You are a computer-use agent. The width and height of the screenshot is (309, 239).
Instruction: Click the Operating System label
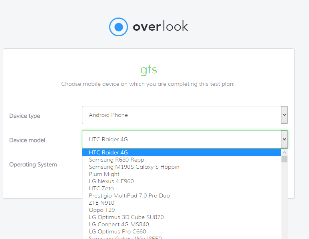(33, 164)
